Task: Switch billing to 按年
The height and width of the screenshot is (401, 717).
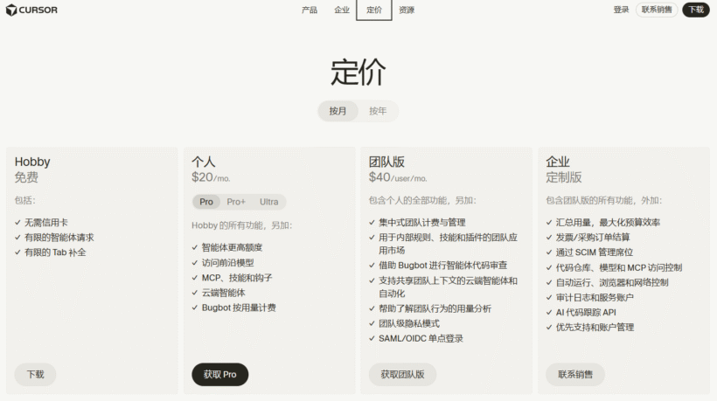Action: tap(378, 111)
